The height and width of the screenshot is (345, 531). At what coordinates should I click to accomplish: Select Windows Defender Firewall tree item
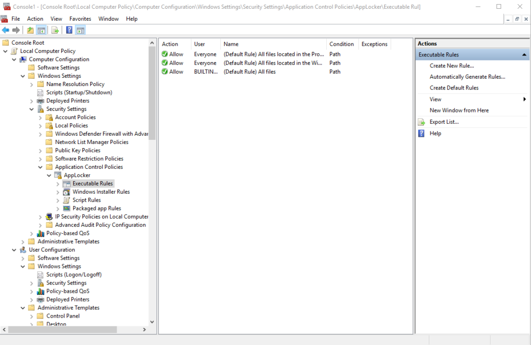coord(102,134)
